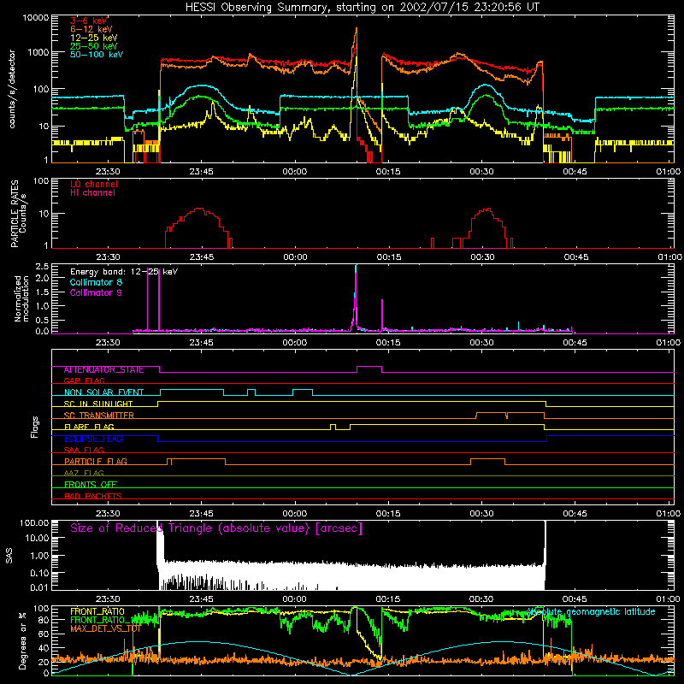Click the LO channel legend label
This screenshot has width=684, height=684.
[94, 184]
